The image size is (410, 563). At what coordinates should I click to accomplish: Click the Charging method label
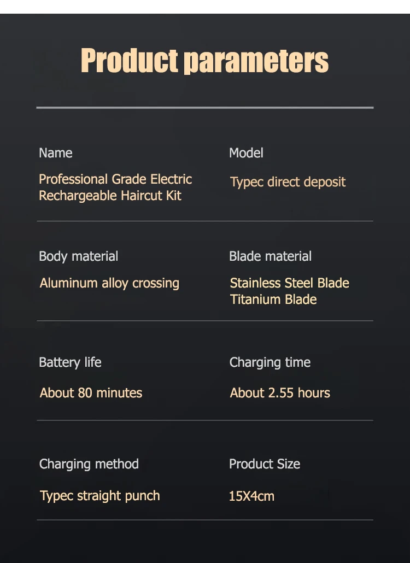(89, 464)
